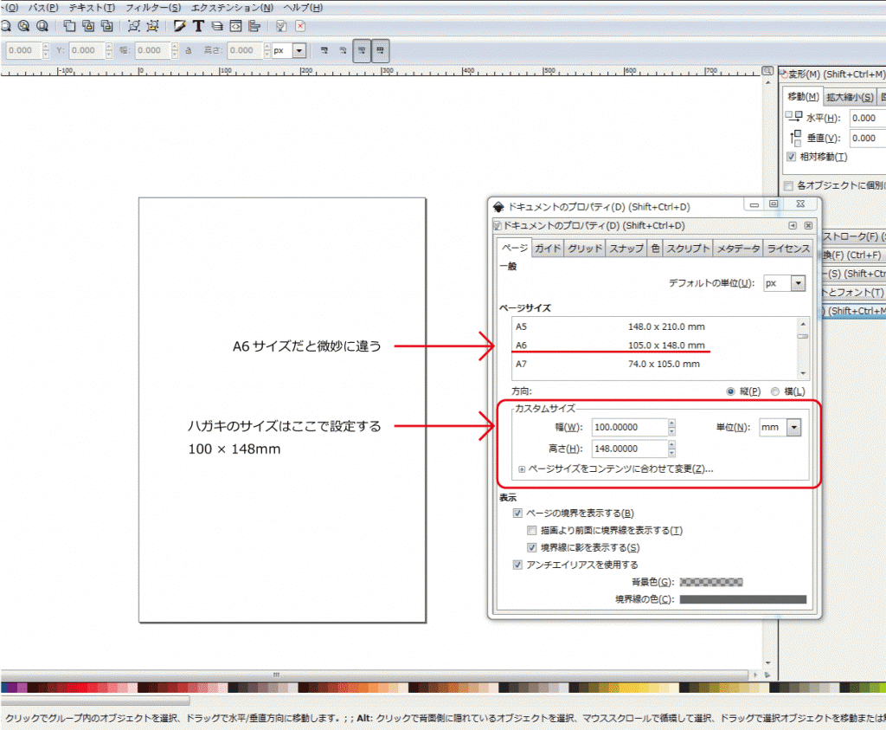Click the zoom-to-drawing magnifier icon
Viewport: 886px width, 730px height.
[x=23, y=26]
